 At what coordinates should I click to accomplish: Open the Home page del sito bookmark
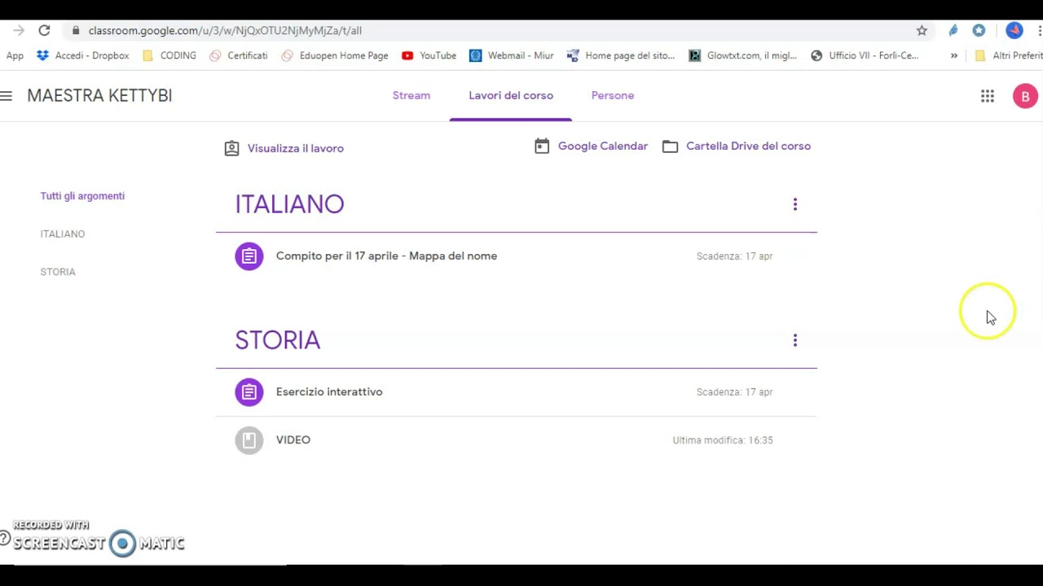[621, 55]
